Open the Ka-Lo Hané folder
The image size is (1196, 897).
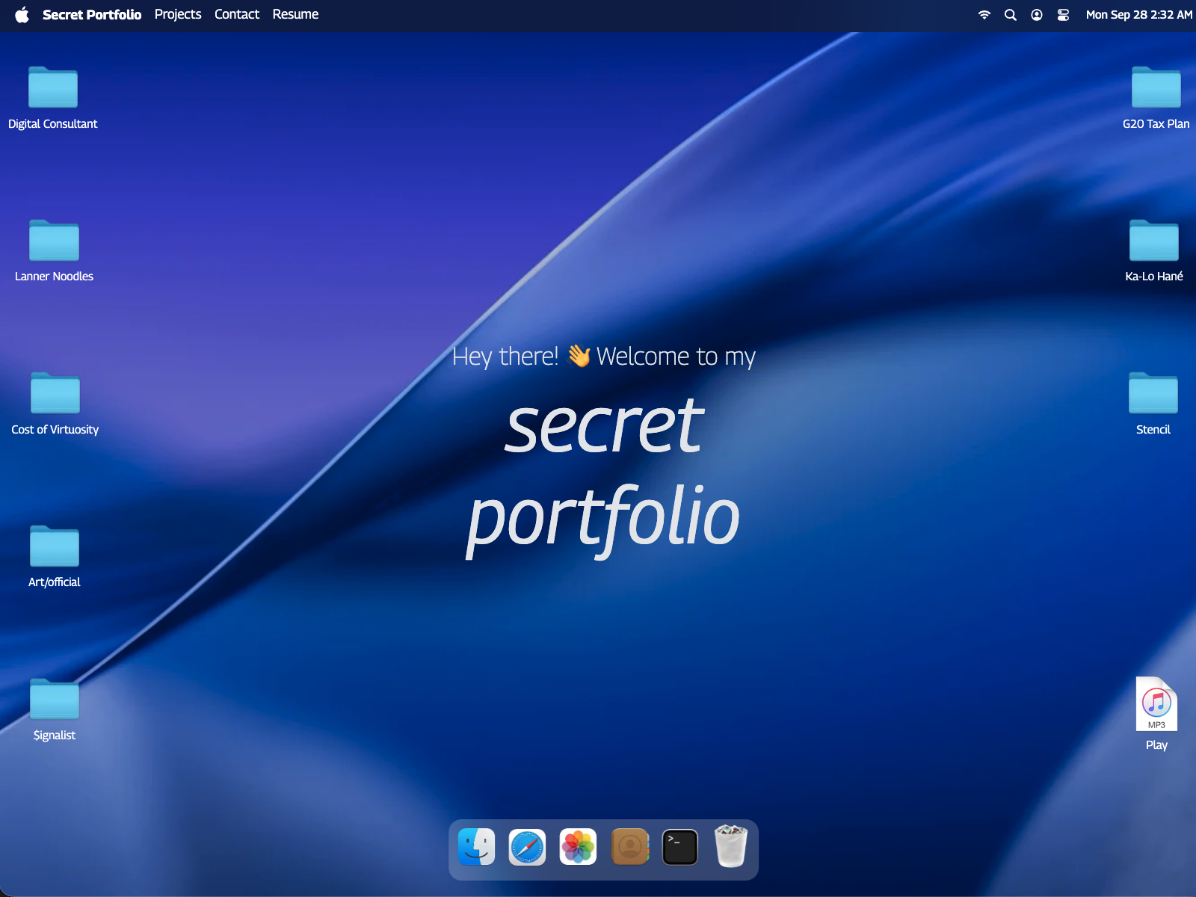1154,241
